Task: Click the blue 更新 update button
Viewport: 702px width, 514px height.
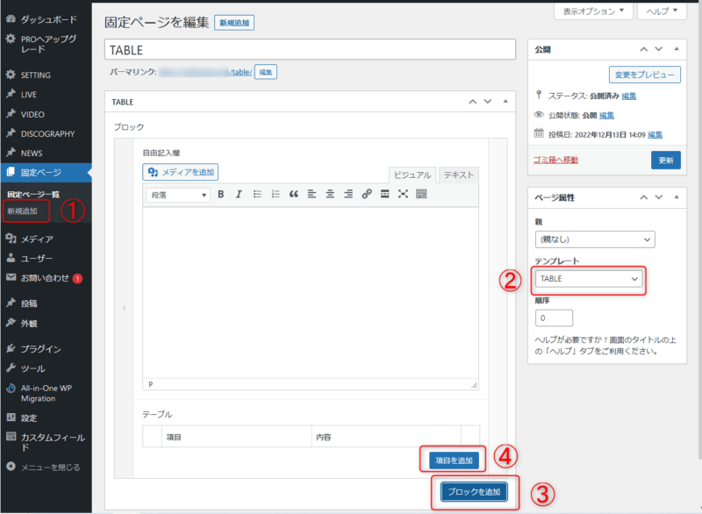Action: tap(665, 160)
